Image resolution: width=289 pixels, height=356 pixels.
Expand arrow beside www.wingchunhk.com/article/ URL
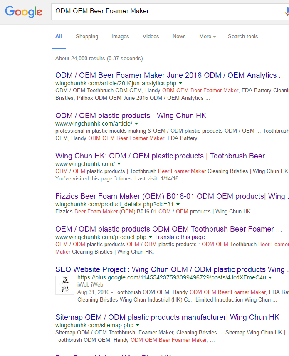(x=136, y=124)
